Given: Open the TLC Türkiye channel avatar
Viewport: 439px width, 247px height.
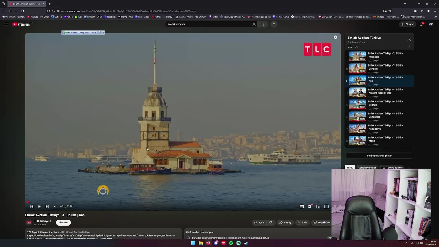Looking at the screenshot, I should (29, 222).
